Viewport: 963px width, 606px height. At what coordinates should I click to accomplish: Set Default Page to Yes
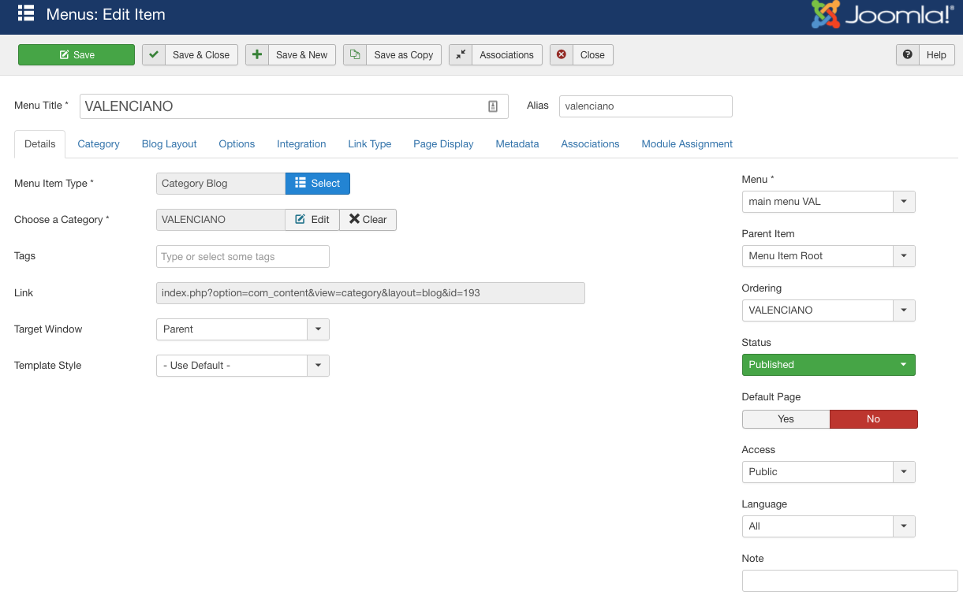786,419
